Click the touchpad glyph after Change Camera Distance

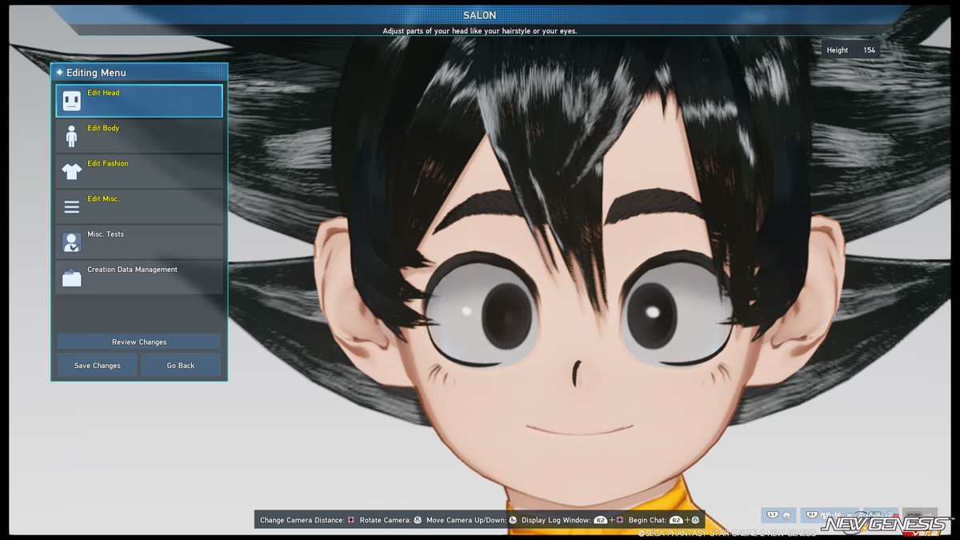pyautogui.click(x=351, y=520)
